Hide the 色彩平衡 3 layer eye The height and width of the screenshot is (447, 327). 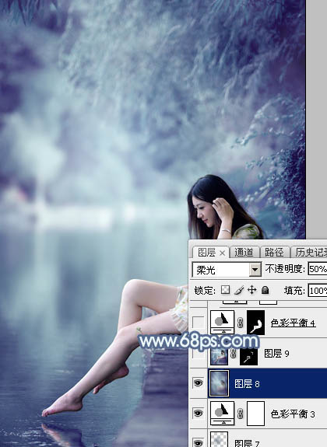coord(199,413)
